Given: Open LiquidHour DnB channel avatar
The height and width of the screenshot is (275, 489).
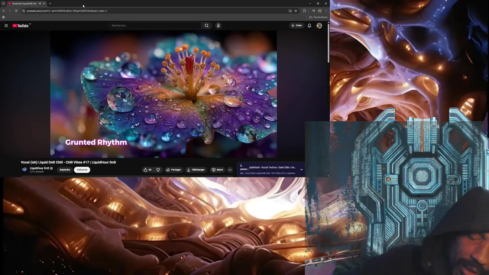Looking at the screenshot, I should coord(24,170).
